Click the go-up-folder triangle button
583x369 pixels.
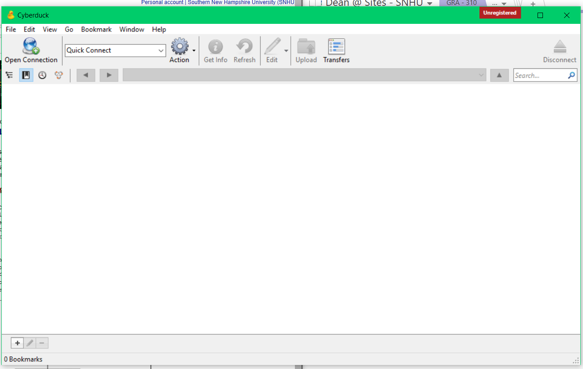(499, 75)
